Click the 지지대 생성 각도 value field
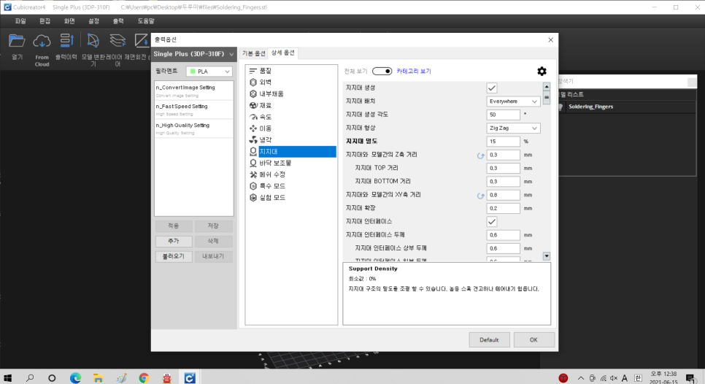This screenshot has height=384, width=705. 503,115
